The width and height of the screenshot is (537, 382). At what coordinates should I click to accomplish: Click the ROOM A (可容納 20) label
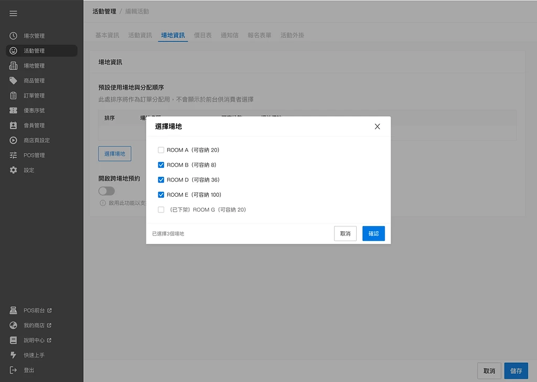coord(193,150)
